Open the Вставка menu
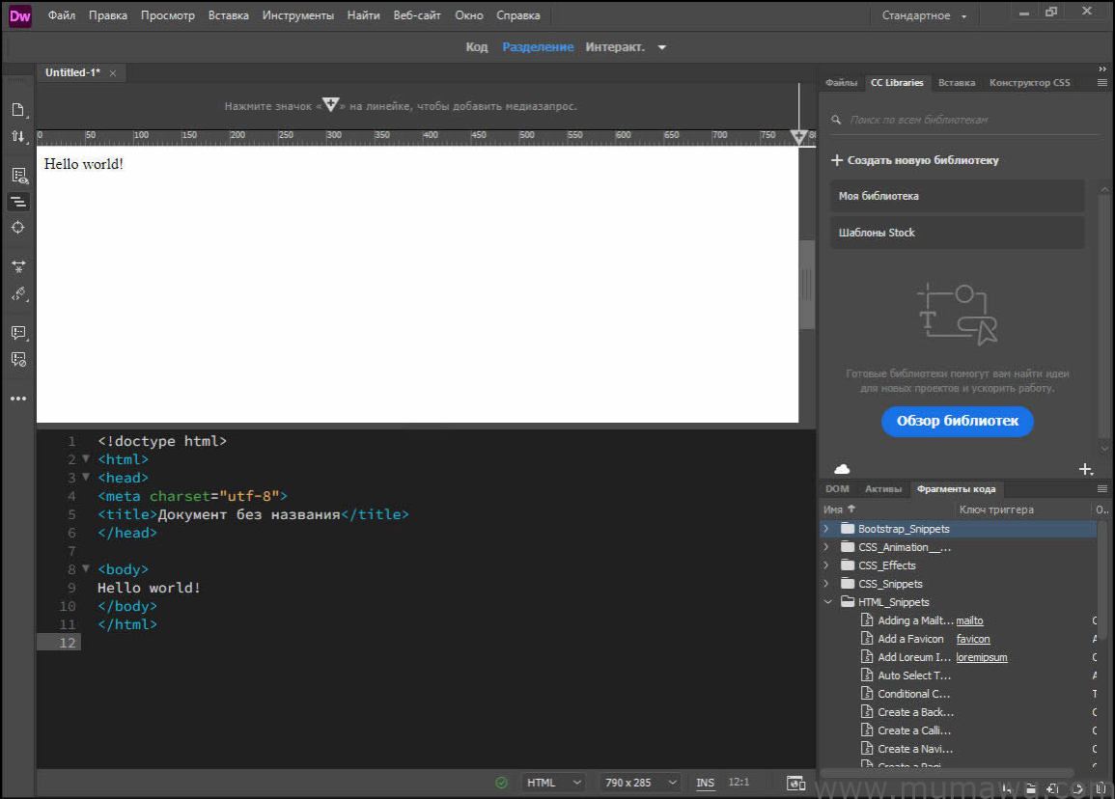 point(228,14)
